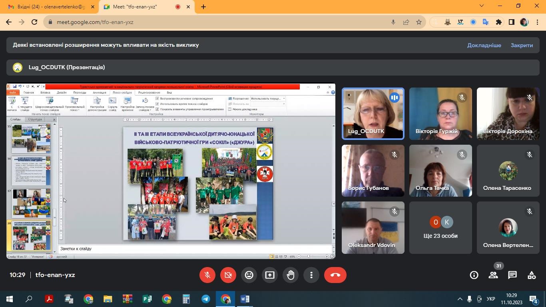Dismiss the warning with Закрити
The height and width of the screenshot is (307, 546).
(x=522, y=45)
